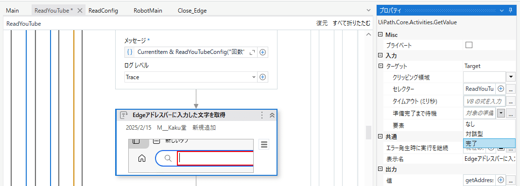Click the Get Text activity icon in the title bar

(x=124, y=115)
